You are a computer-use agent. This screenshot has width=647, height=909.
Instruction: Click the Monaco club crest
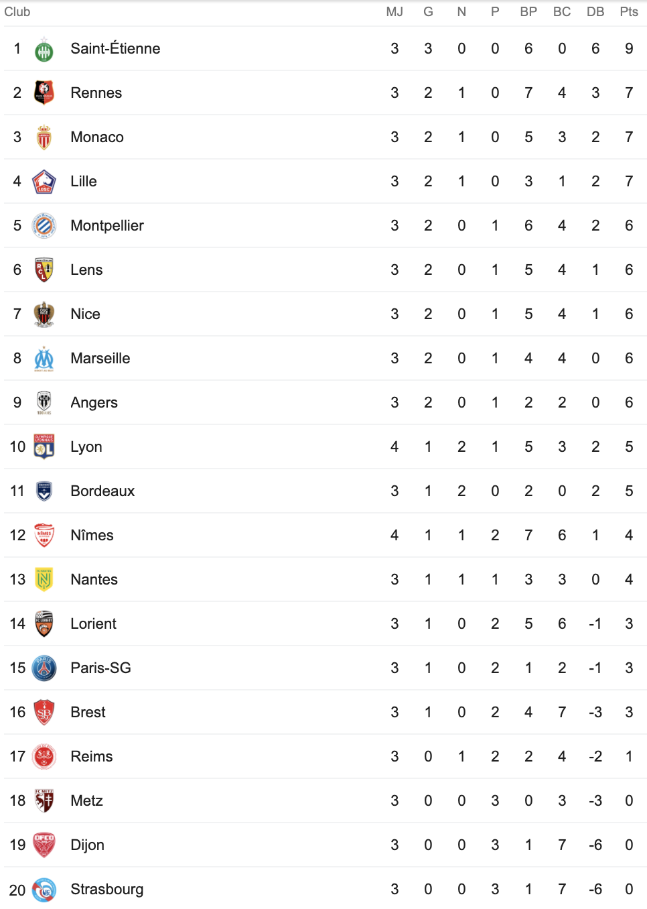click(44, 137)
